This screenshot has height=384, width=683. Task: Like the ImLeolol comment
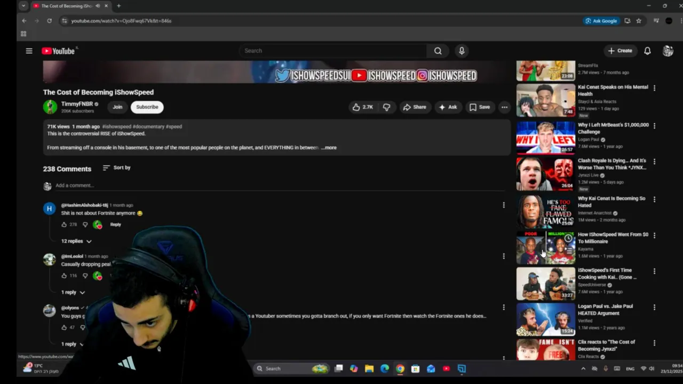click(x=64, y=276)
